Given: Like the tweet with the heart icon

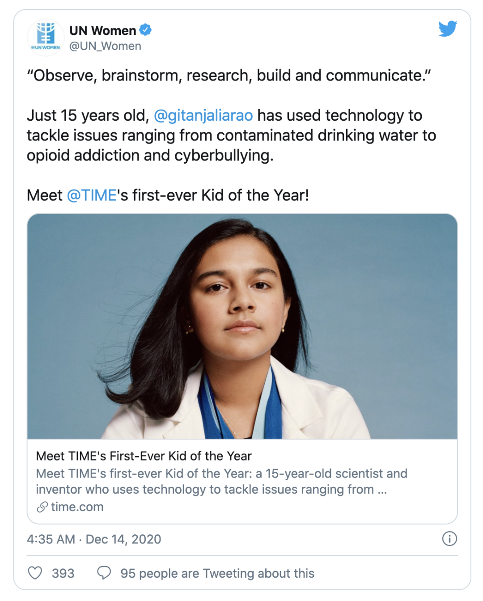Looking at the screenshot, I should click(35, 573).
